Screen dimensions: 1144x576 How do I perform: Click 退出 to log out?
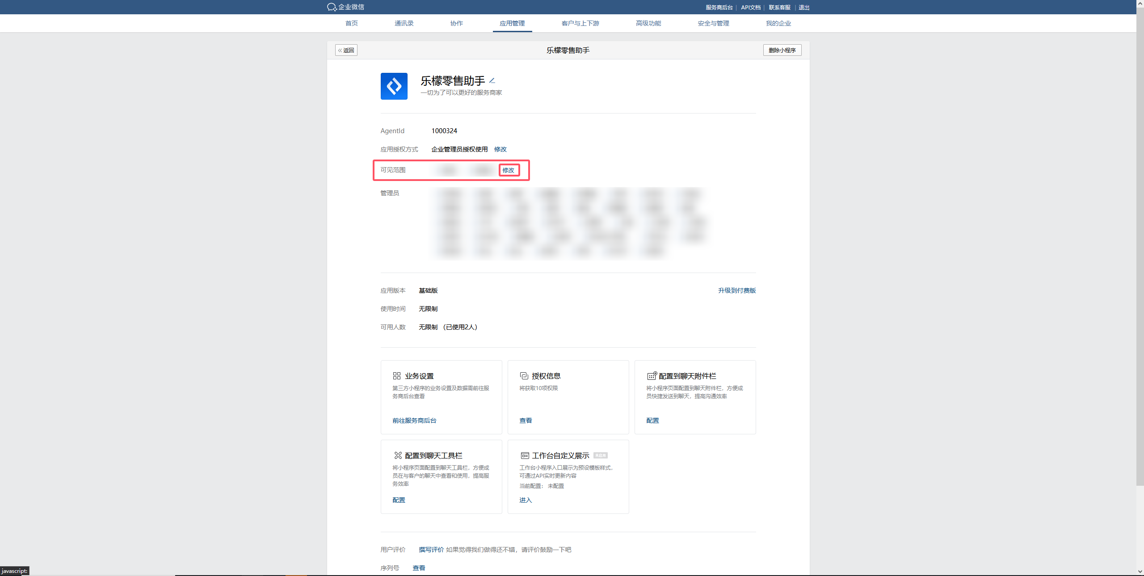(x=804, y=8)
